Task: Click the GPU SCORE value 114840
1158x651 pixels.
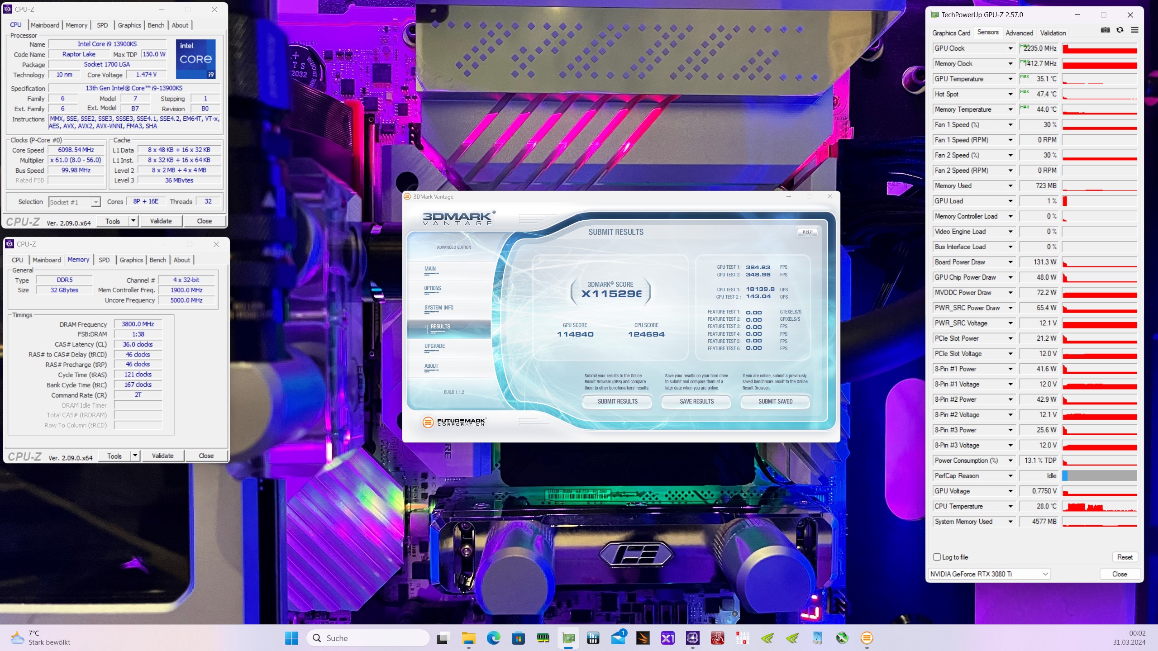Action: coord(575,335)
